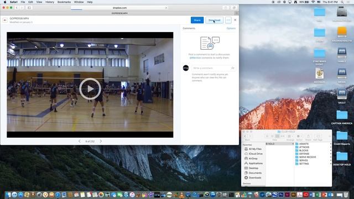
Task: Click the mention icon in comment field
Action: (232, 68)
